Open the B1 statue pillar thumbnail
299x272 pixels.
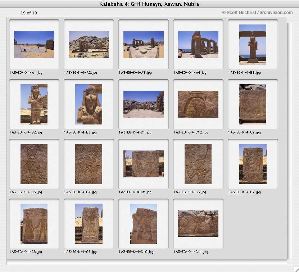[x=253, y=45]
